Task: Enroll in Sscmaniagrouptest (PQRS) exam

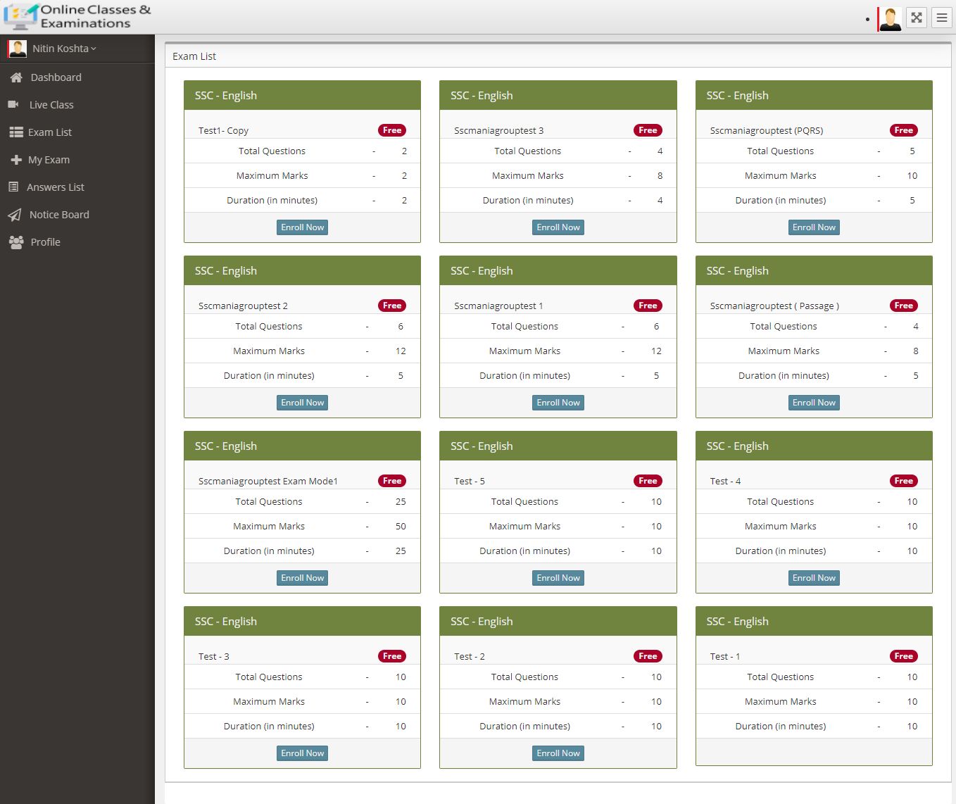Action: (813, 227)
